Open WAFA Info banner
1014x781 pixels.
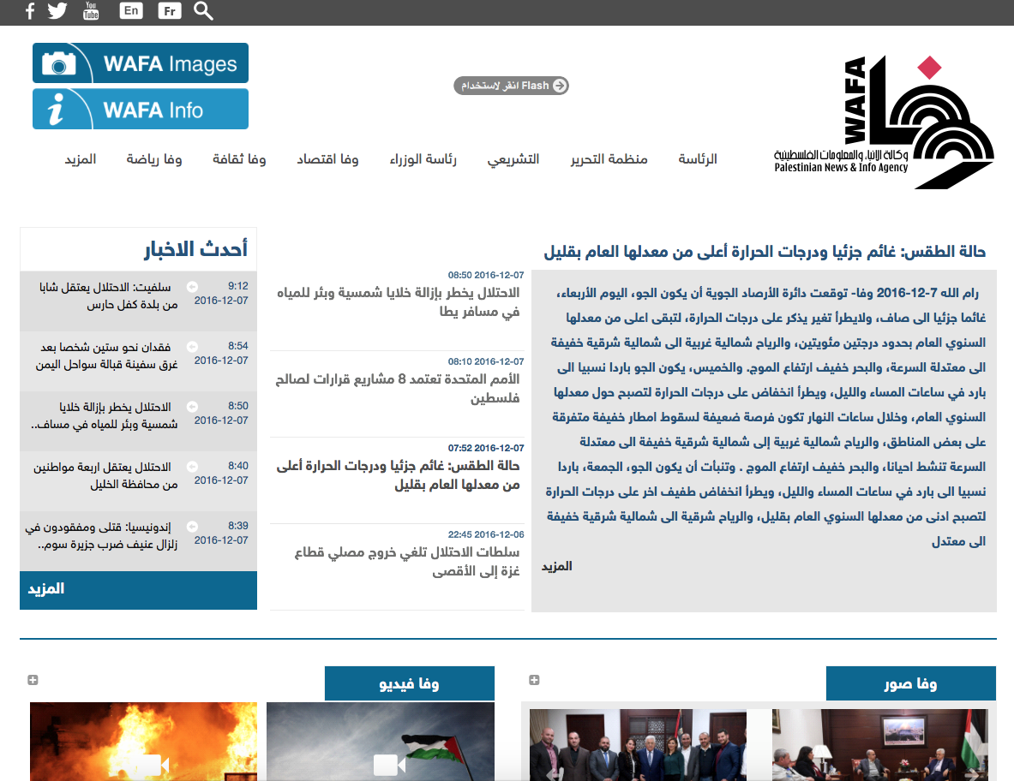click(x=141, y=110)
